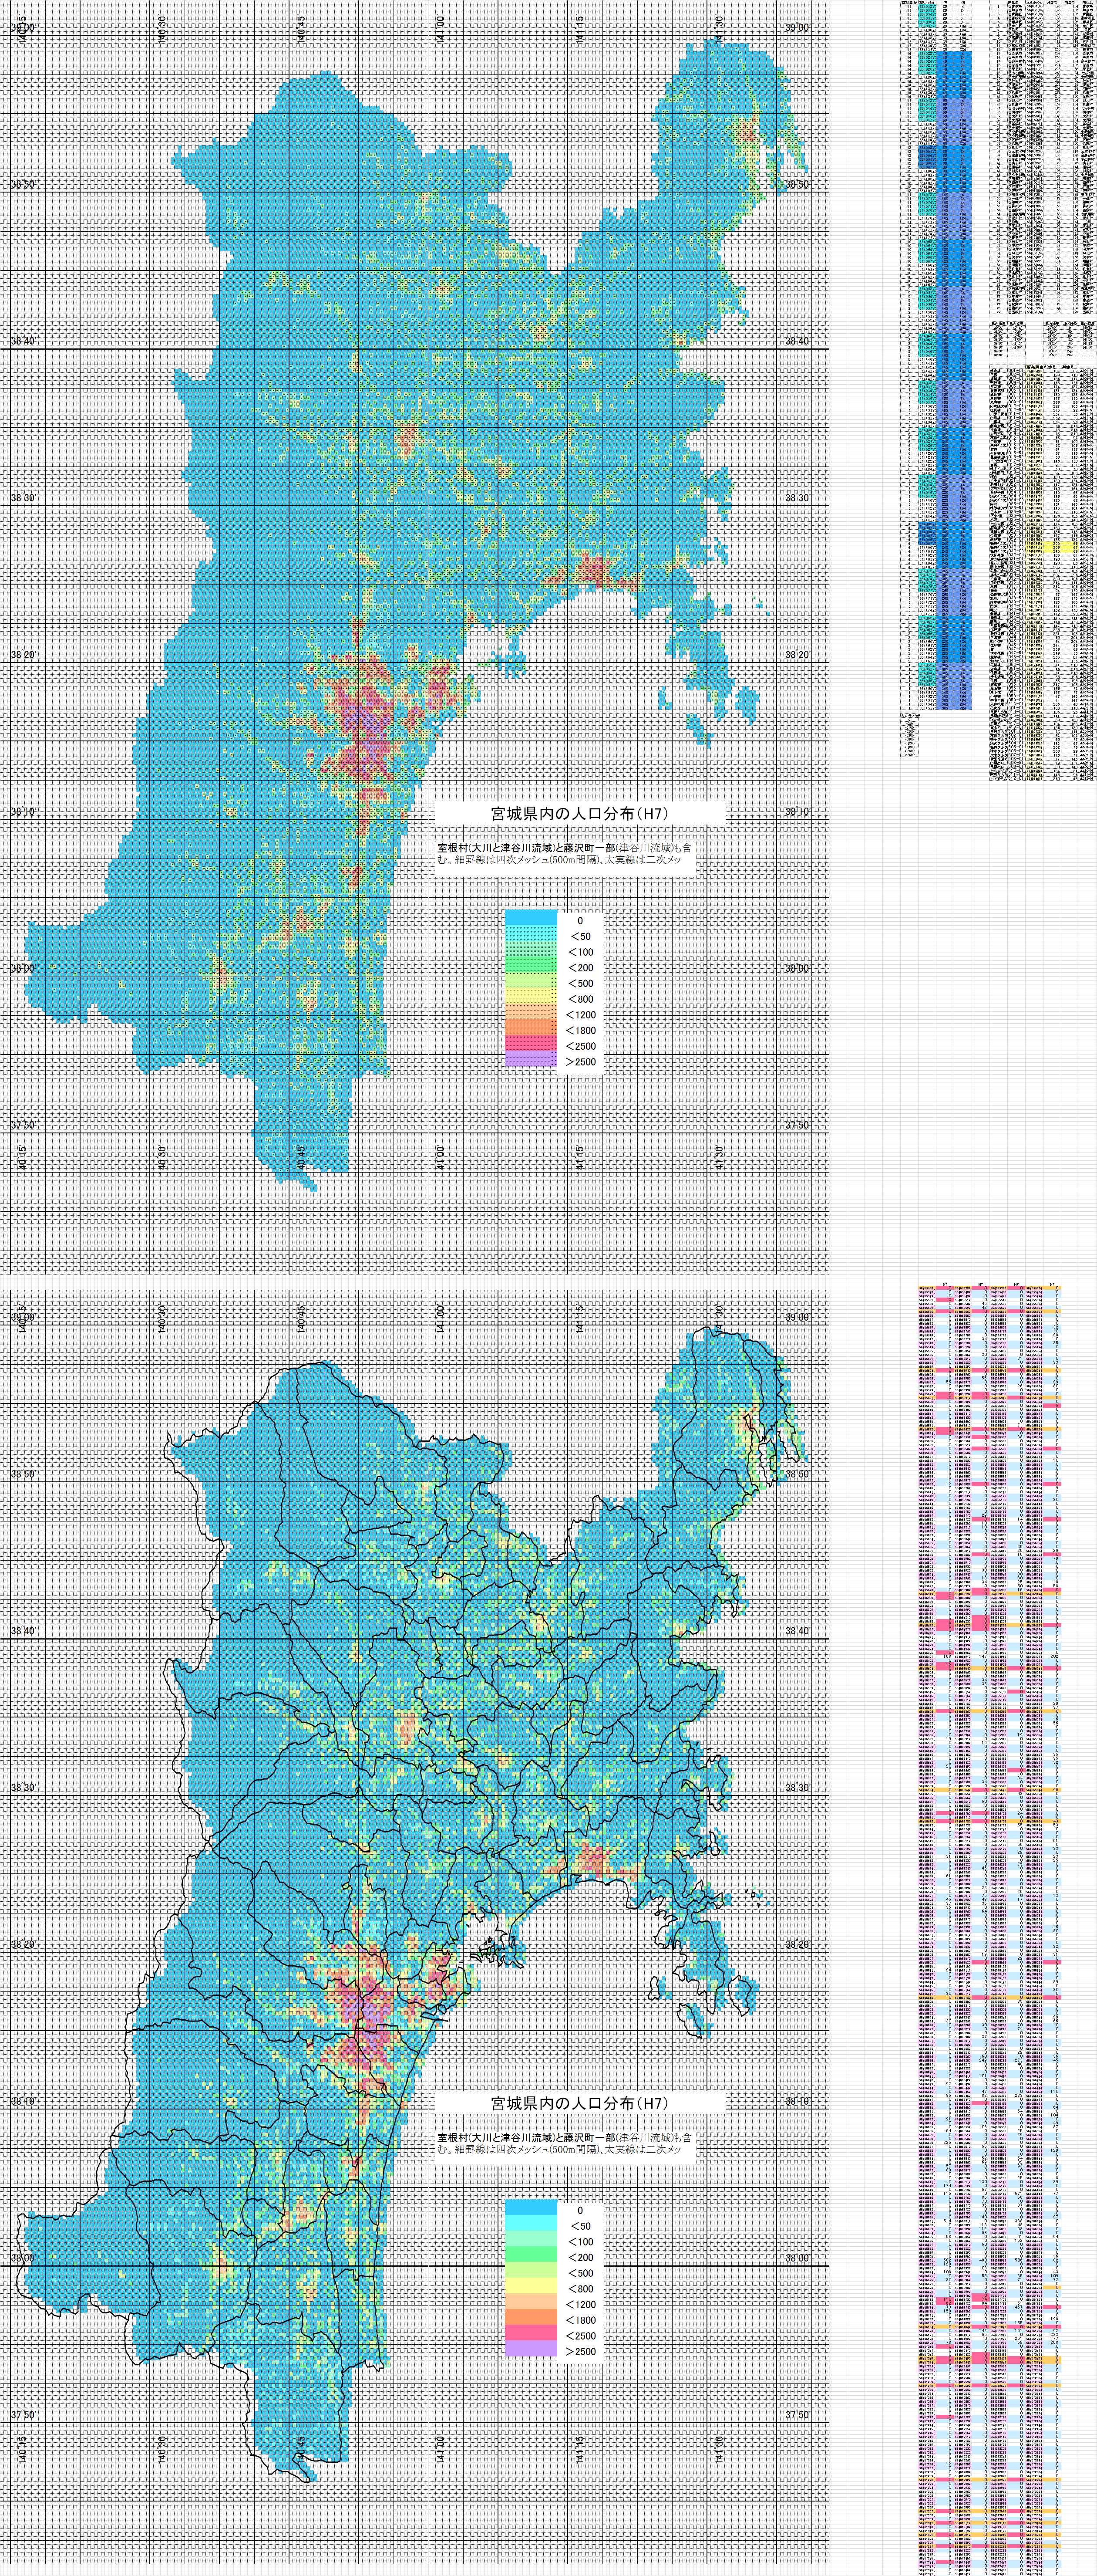This screenshot has height=2576, width=1097.
Task: Click the upper map's left-edge 38°00' latitude label
Action: (23, 968)
